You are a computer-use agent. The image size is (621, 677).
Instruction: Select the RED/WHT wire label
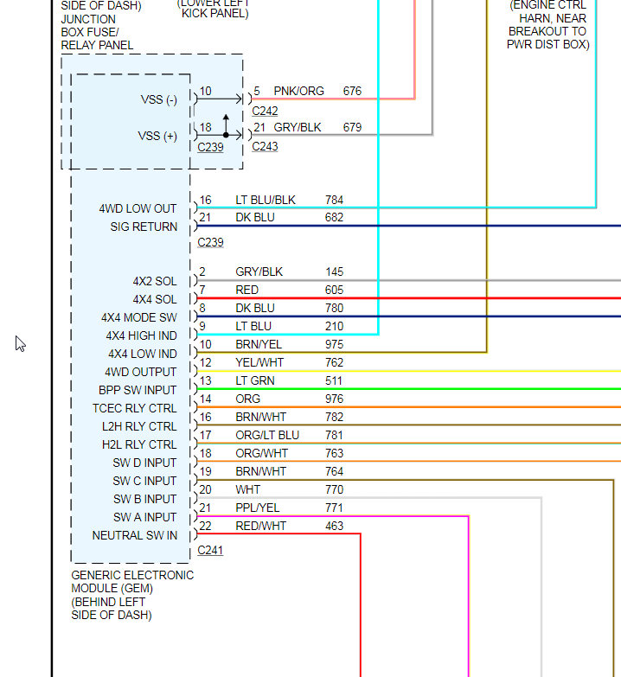click(261, 526)
